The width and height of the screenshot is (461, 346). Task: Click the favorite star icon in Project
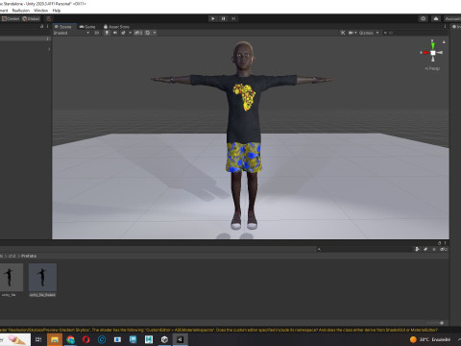(434, 249)
